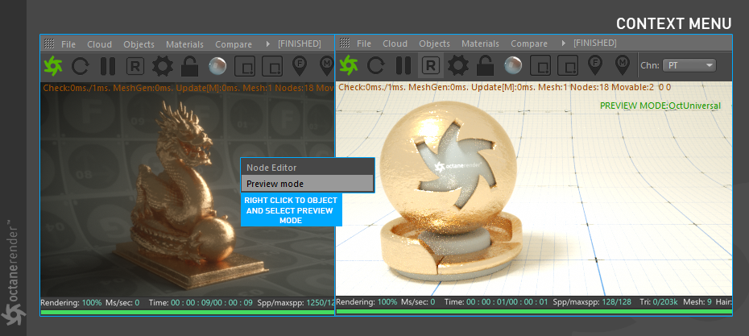Click Rendering: 100% in left status bar
Screen dimensions: 749x336
tap(71, 302)
